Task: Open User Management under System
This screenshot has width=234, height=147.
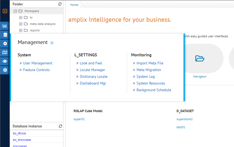Action: point(38,63)
